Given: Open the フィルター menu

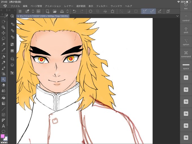Looking at the screenshot, I should pyautogui.click(x=102, y=6).
